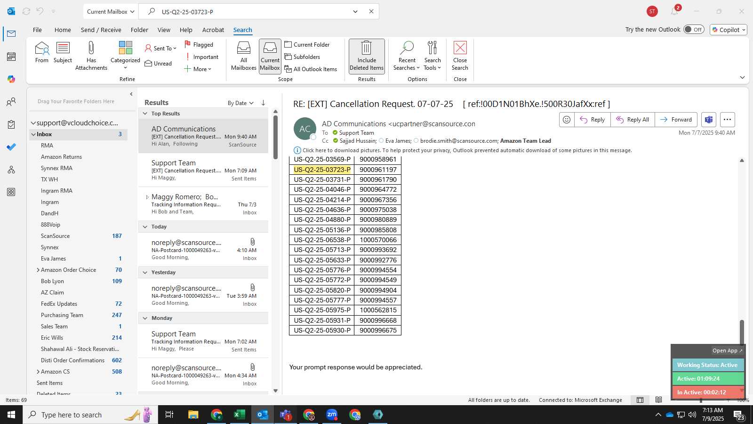Click the reading pane scrollbar thumb
753x424 pixels.
tap(742, 332)
